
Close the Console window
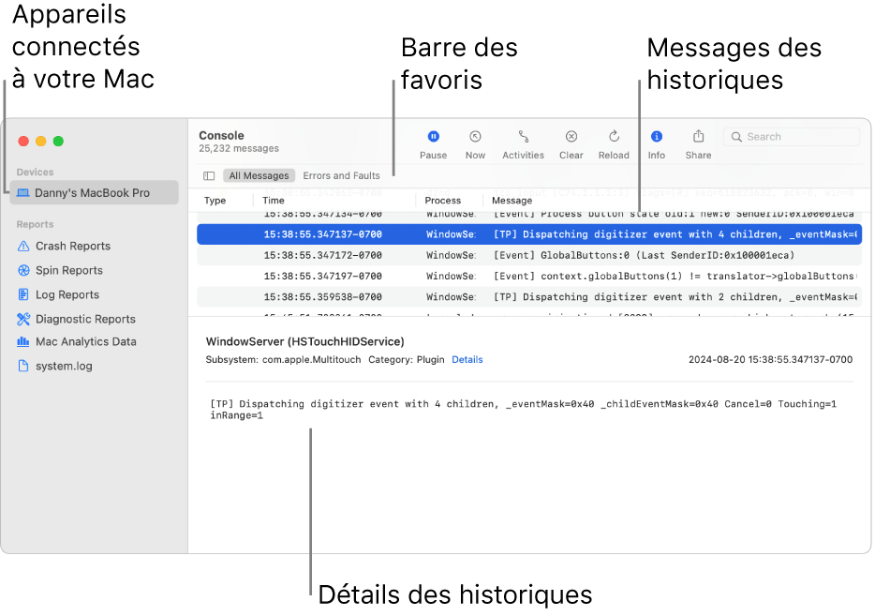(23, 142)
